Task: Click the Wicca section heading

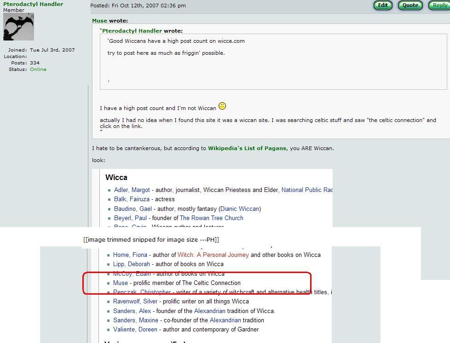Action: click(x=116, y=178)
